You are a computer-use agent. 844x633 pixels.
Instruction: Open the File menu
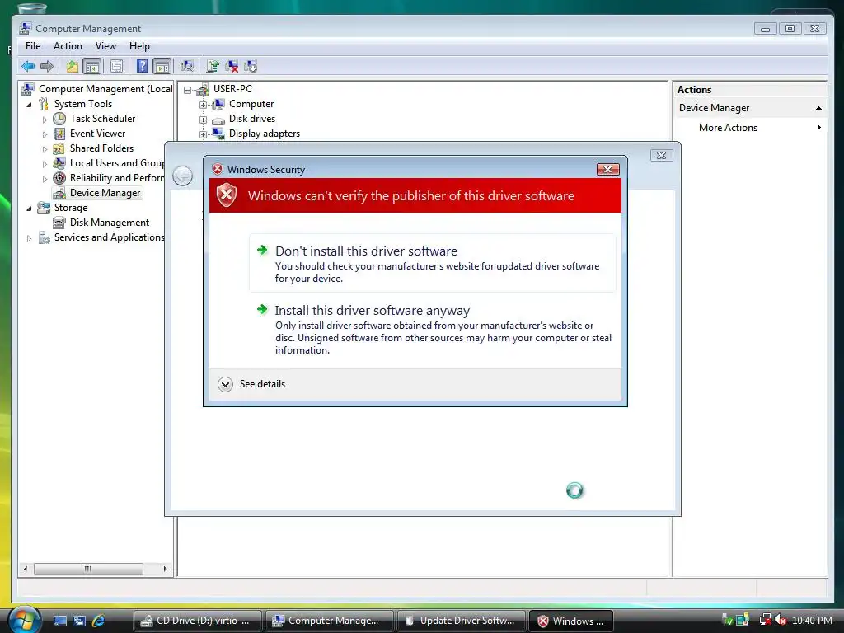33,46
